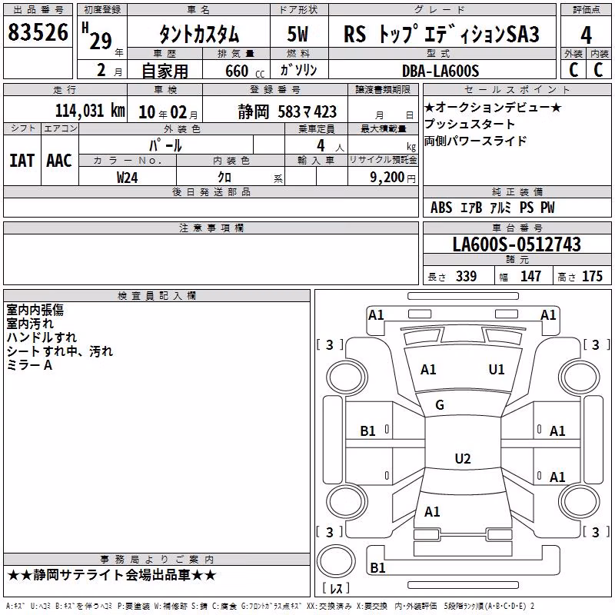Select the 事務局よりご案内 section header

coord(157,560)
